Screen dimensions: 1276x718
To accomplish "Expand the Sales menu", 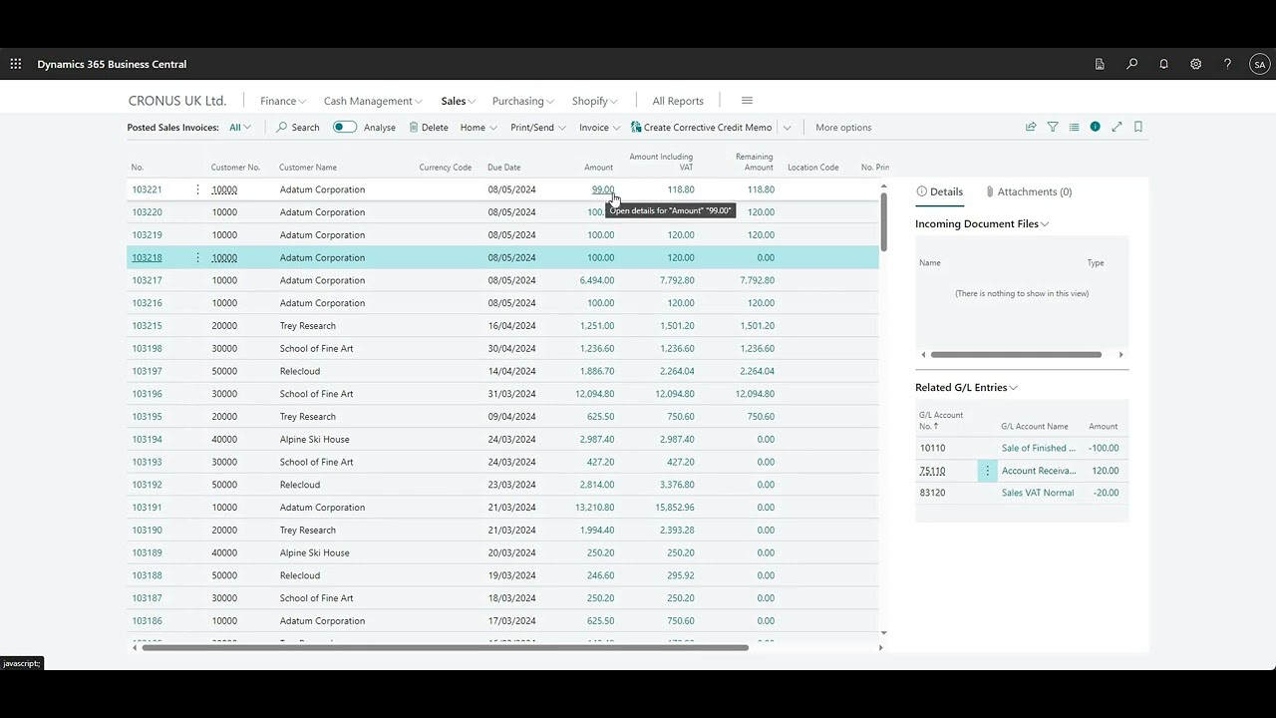I will pos(459,101).
